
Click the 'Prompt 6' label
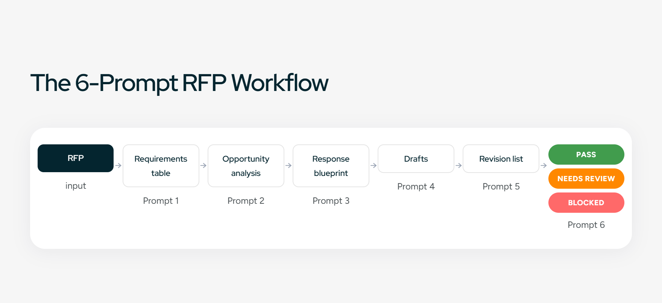[586, 225]
